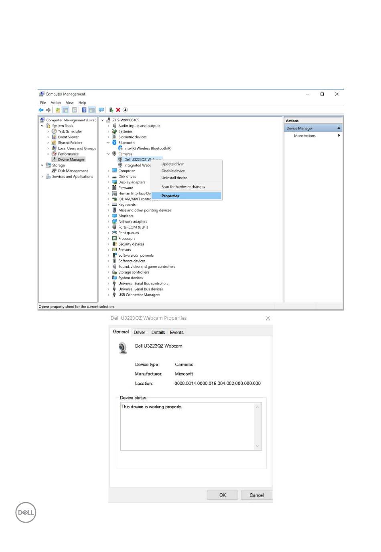Click the Disk Management icon
Screen dimensions: 381x552
[x=54, y=171]
